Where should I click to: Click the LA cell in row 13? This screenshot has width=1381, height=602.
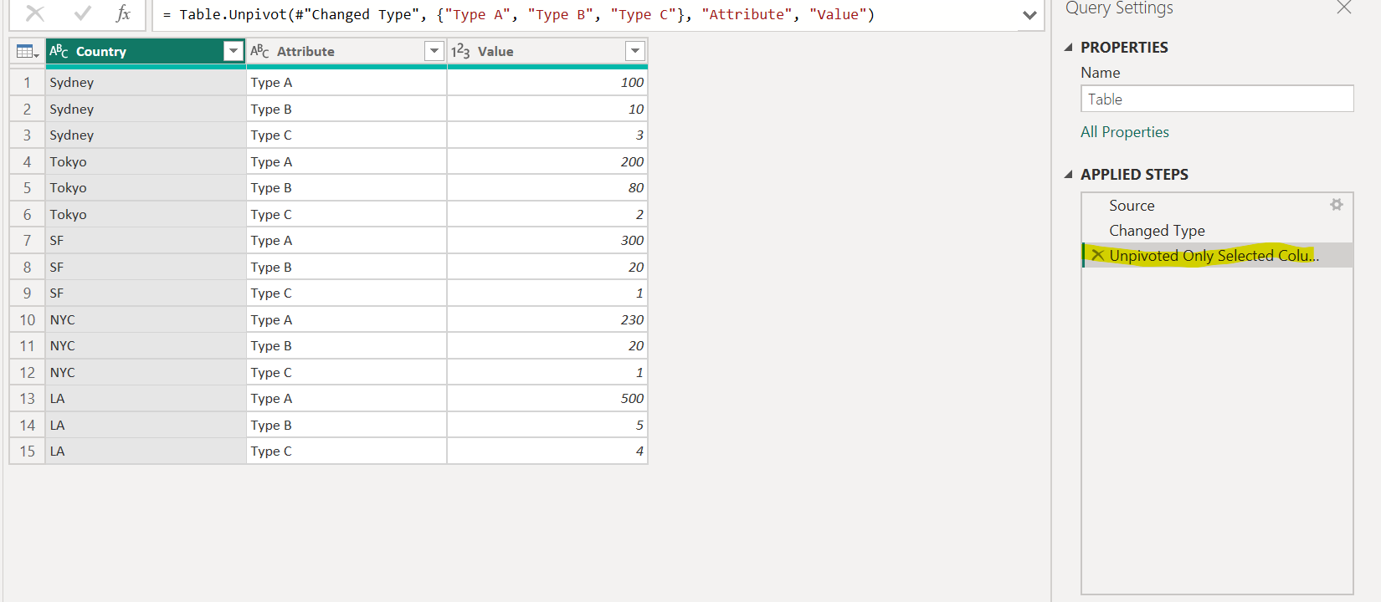point(146,398)
